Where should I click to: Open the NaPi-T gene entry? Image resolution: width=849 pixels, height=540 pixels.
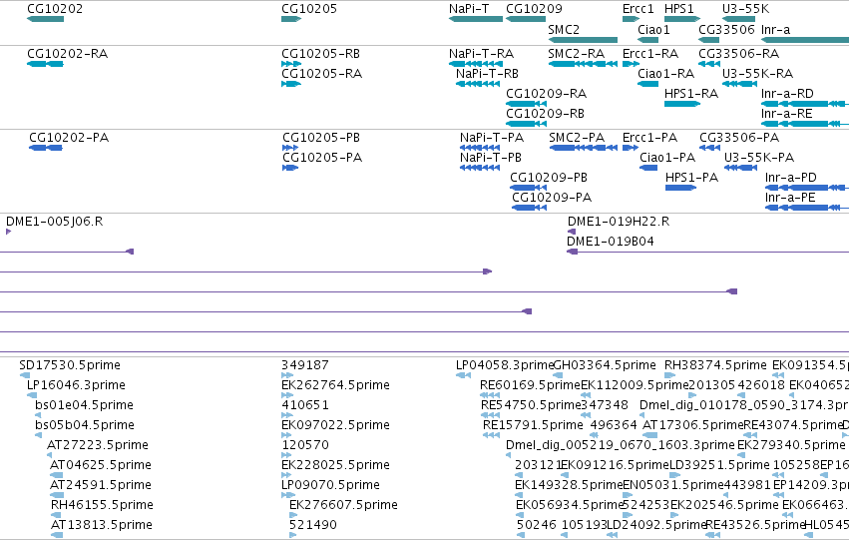pyautogui.click(x=469, y=9)
